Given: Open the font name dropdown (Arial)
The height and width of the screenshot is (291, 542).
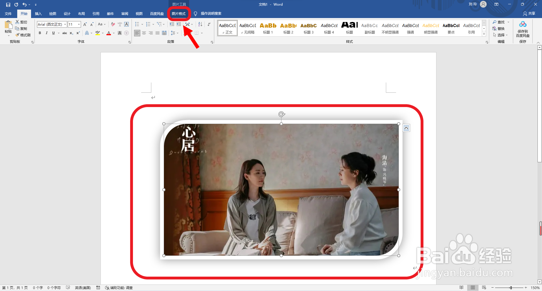Looking at the screenshot, I should (x=65, y=24).
